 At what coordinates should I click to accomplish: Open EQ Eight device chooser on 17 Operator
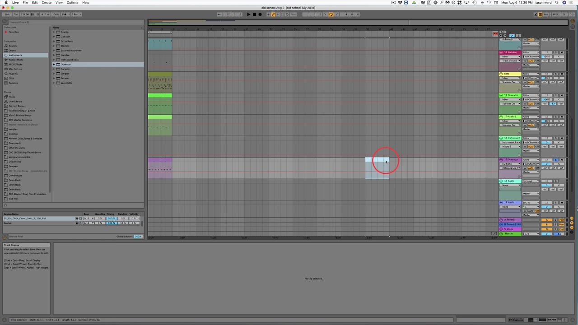tap(510, 164)
